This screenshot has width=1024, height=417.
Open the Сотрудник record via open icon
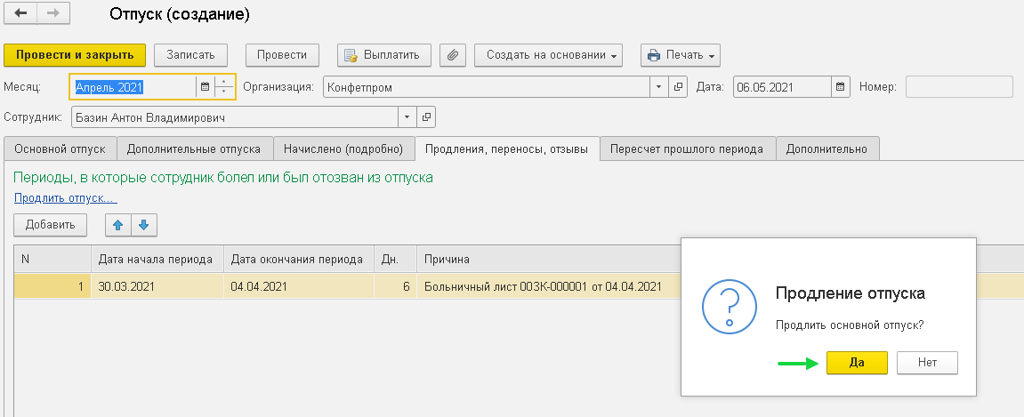coord(426,117)
